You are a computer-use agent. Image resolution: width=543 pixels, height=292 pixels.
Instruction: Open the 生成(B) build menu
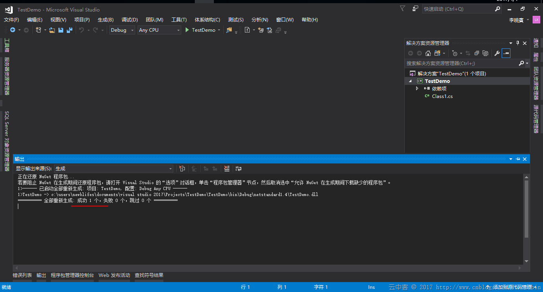pos(106,20)
